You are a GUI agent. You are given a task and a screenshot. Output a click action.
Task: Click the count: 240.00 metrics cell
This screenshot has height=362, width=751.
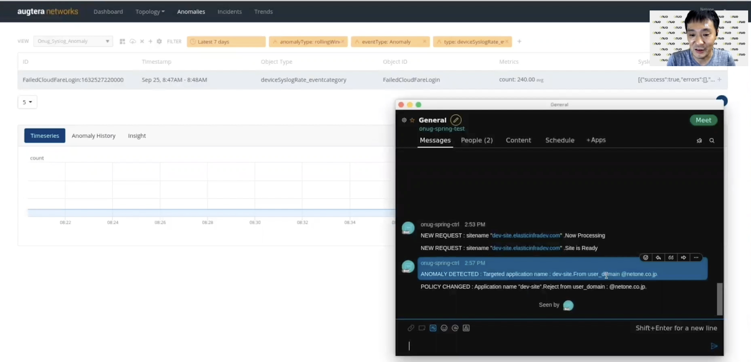tap(521, 80)
